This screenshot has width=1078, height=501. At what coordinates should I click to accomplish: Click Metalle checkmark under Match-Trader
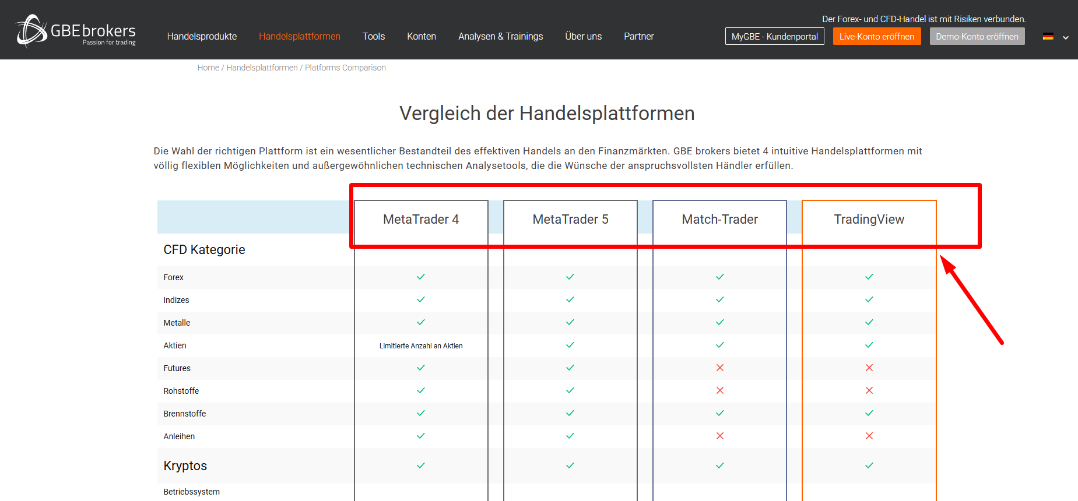point(720,322)
